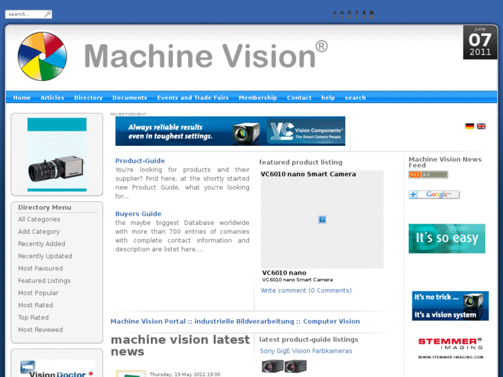The height and width of the screenshot is (377, 503).
Task: Click the 'Thursday, 19 May 2011 19:00' date
Action: (185, 374)
